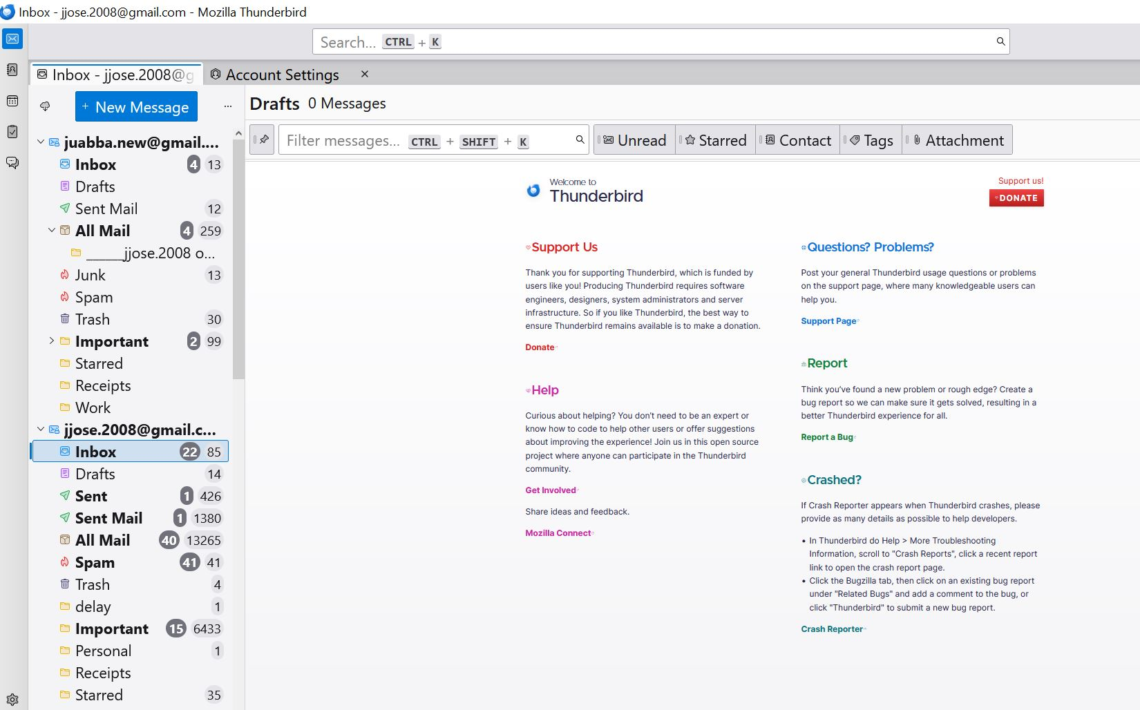This screenshot has width=1140, height=710.
Task: Collapse the jjose.2008@gmail account tree
Action: point(40,430)
